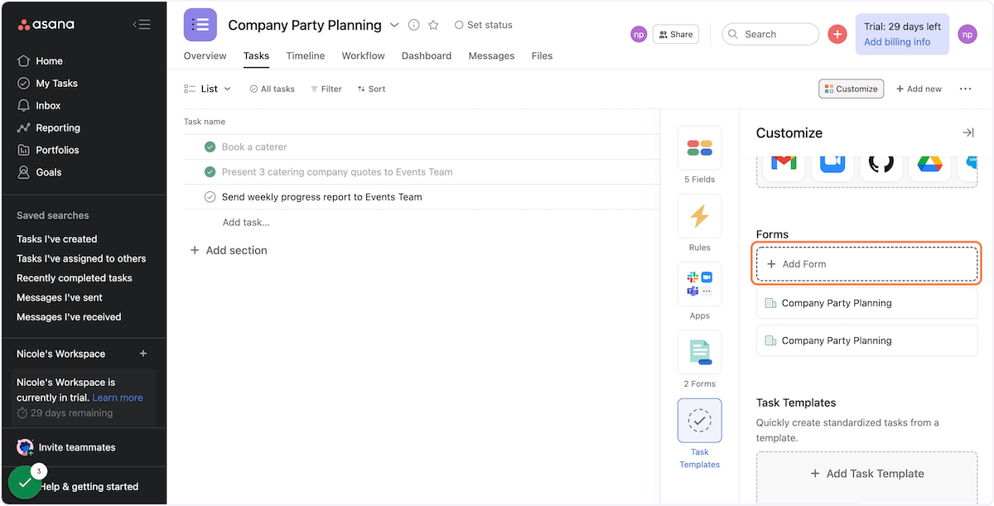994x506 pixels.
Task: Click Add billing info
Action: point(897,42)
